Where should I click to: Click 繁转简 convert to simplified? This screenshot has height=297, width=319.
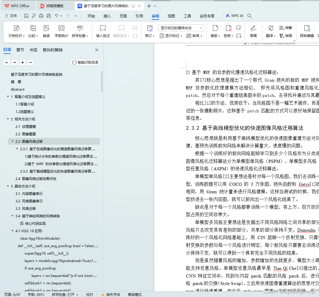[x=286, y=36]
